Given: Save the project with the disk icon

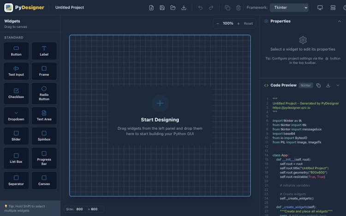Looking at the screenshot, I should point(162,8).
